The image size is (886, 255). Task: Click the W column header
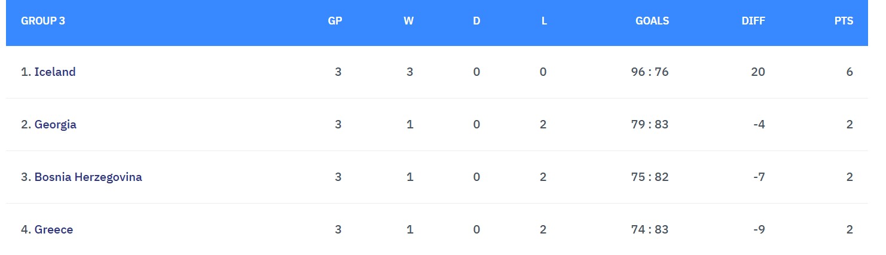pos(408,21)
